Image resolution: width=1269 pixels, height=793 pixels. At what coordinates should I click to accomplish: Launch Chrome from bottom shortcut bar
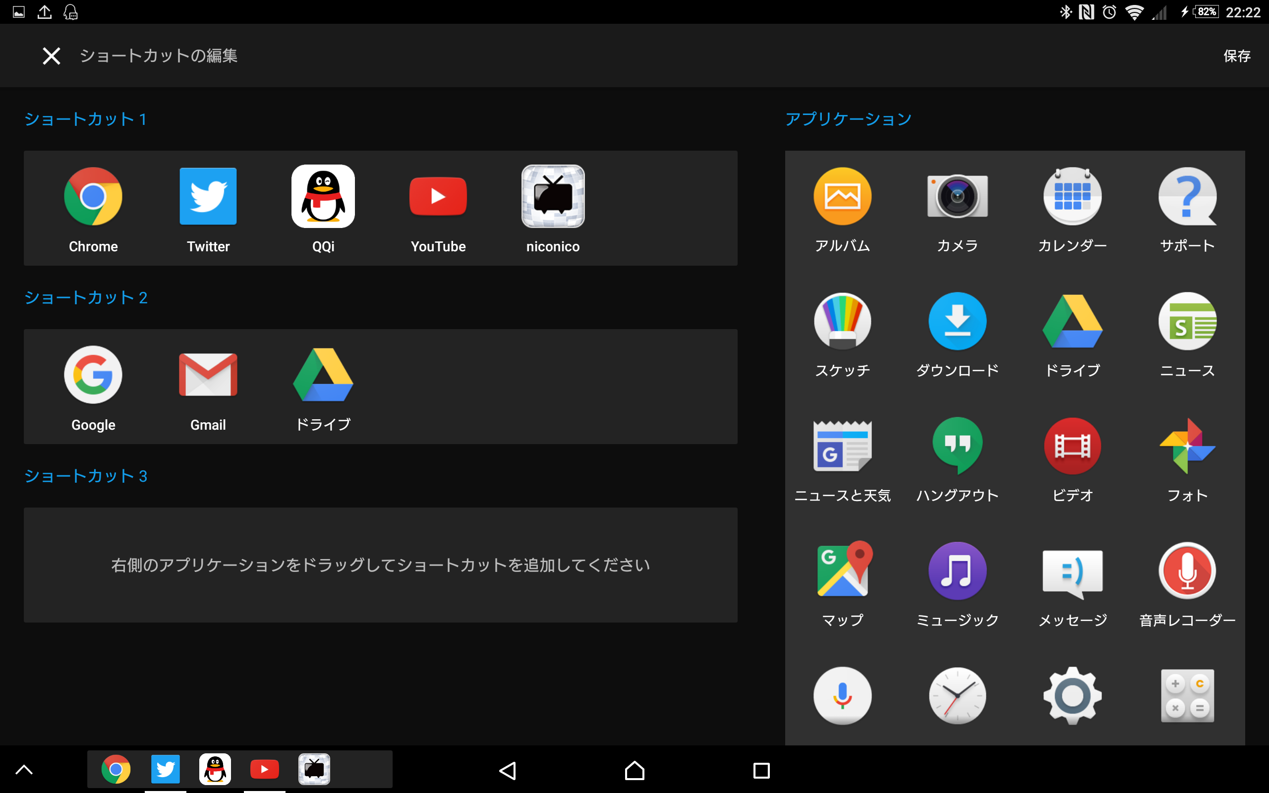(x=116, y=769)
